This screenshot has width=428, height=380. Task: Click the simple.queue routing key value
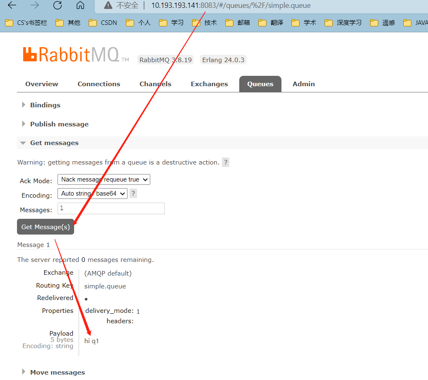pyautogui.click(x=105, y=286)
